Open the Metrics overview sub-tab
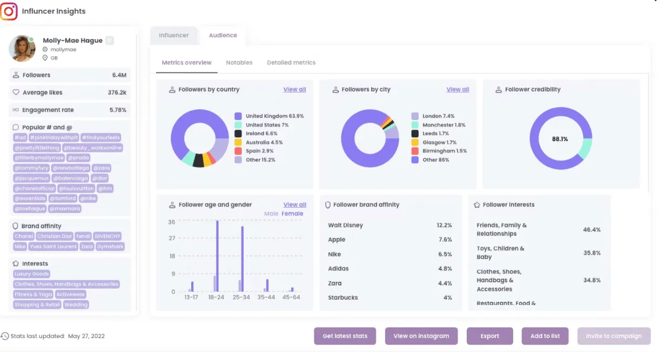The height and width of the screenshot is (352, 658). point(187,63)
